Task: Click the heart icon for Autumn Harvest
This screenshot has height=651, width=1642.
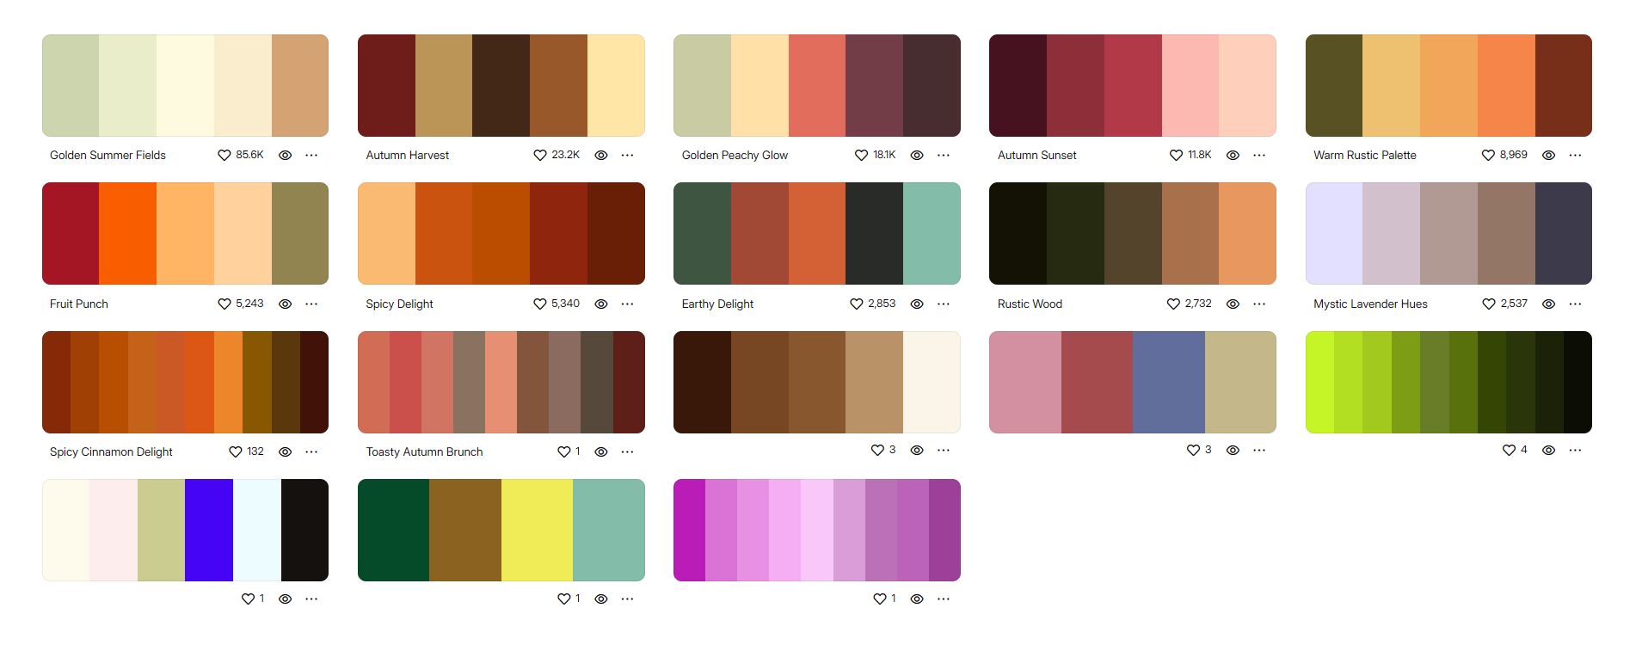Action: [540, 156]
